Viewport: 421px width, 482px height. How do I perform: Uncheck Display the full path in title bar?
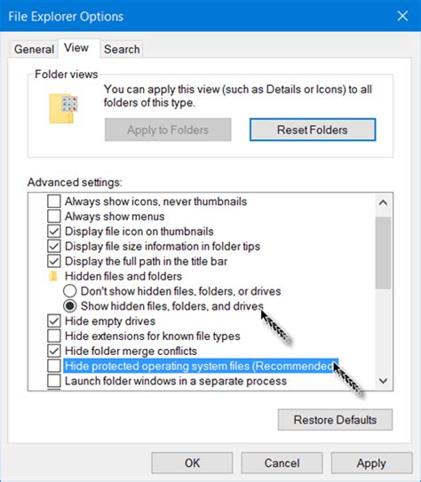[x=54, y=261]
